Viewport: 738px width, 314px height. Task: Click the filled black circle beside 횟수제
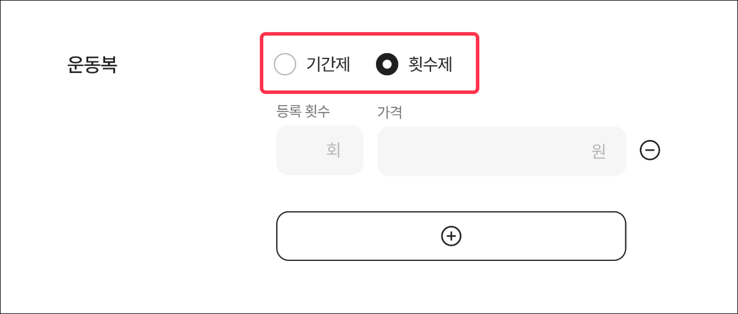pyautogui.click(x=387, y=64)
